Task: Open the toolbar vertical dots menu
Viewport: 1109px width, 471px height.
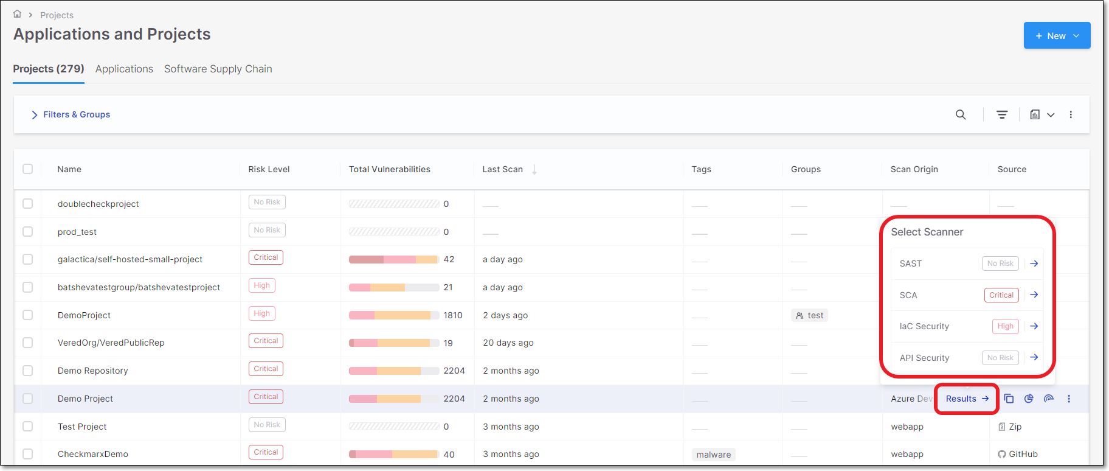Action: (1071, 114)
